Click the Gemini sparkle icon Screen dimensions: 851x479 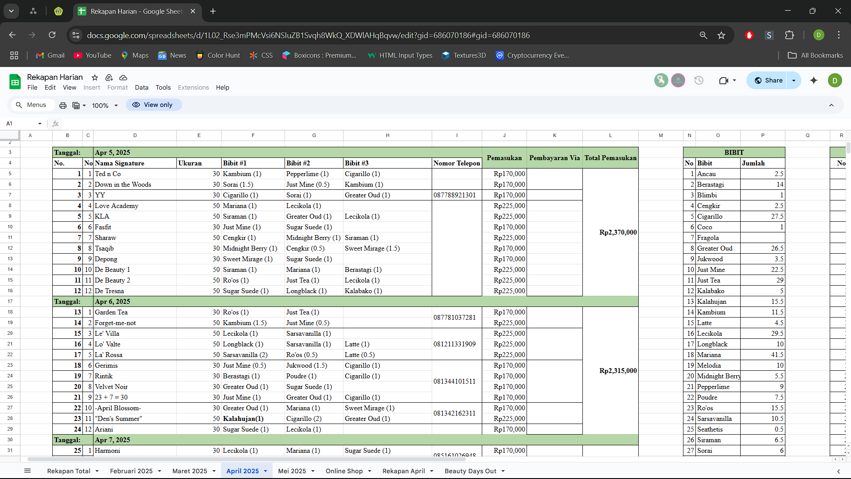tap(814, 81)
